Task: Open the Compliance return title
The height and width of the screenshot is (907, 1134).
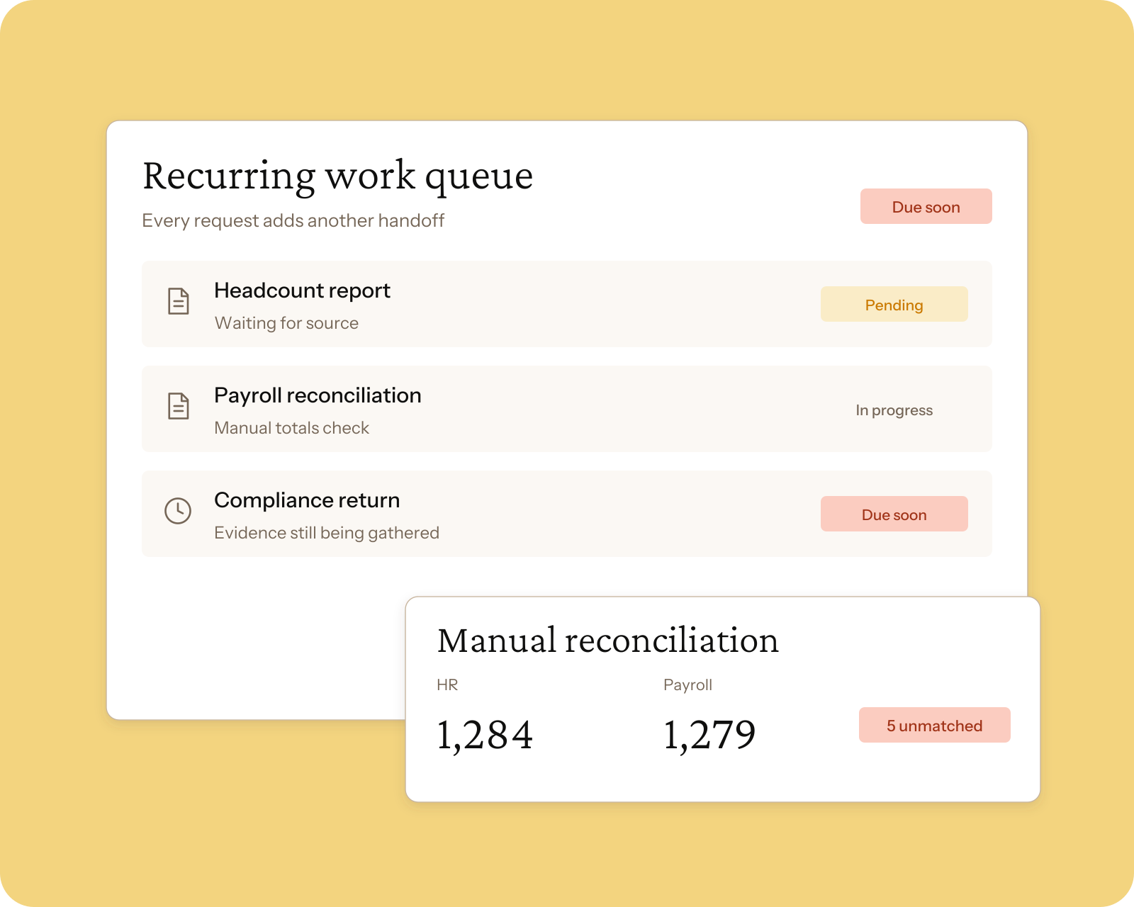Action: [x=307, y=500]
